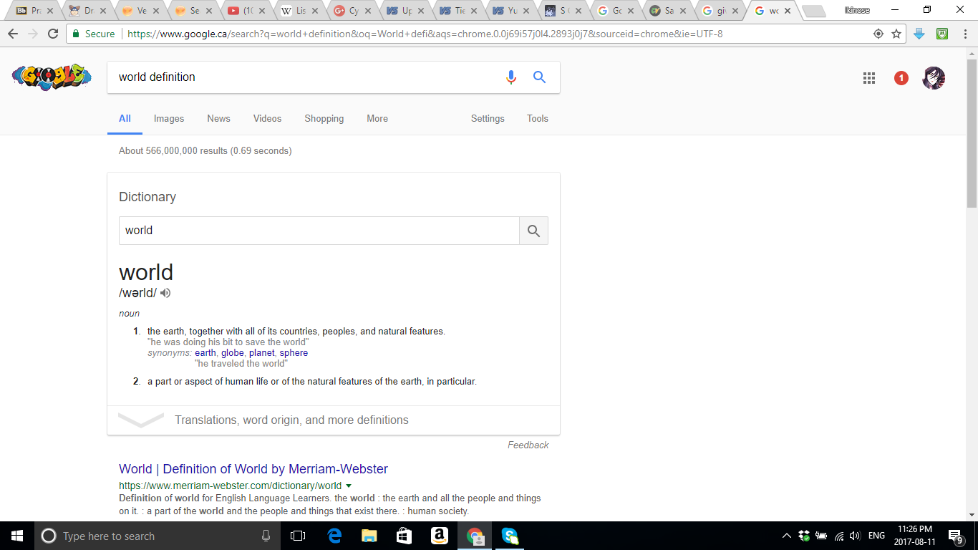Open the Google apps grid
Screen dimensions: 978x550
pos(868,78)
